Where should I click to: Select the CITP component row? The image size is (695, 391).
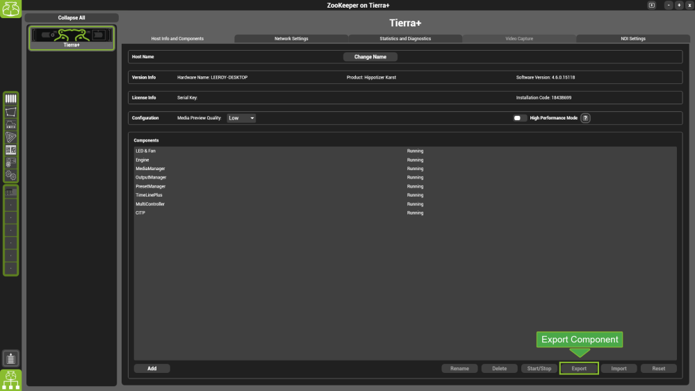point(405,213)
